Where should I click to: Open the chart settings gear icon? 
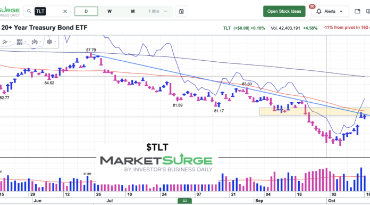pyautogui.click(x=49, y=42)
